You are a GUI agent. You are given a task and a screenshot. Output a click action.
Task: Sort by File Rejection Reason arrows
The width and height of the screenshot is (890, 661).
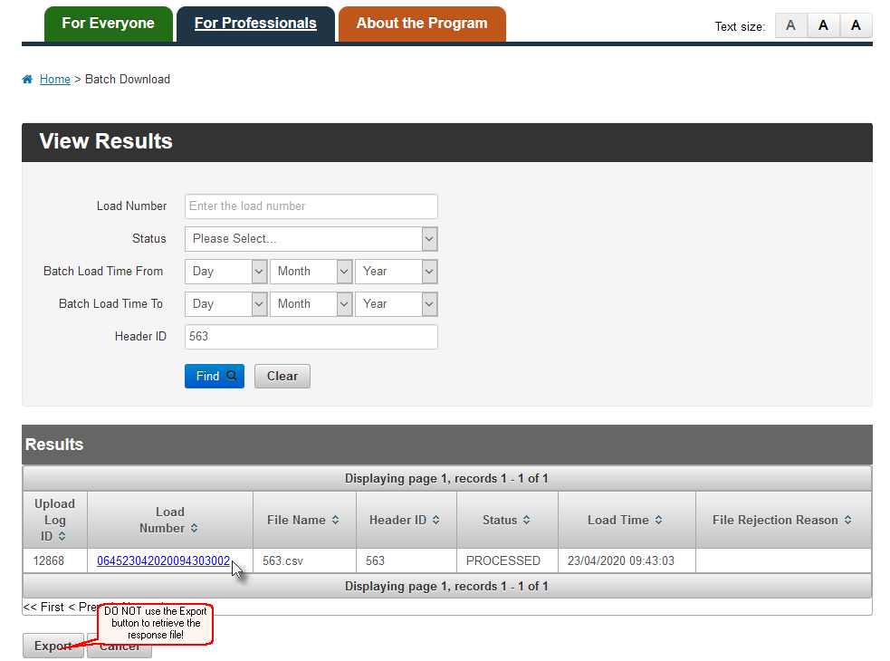847,520
